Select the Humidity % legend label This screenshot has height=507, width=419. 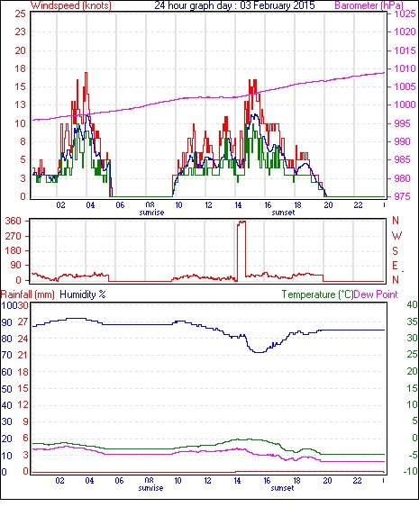click(x=83, y=294)
